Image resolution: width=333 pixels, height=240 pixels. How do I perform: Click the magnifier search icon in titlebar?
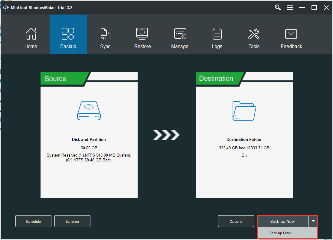(278, 7)
